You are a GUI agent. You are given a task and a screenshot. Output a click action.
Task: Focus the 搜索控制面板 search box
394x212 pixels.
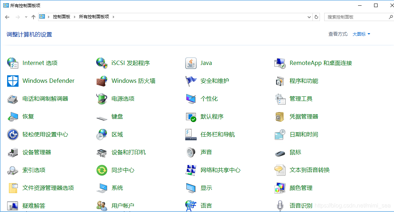pyautogui.click(x=357, y=17)
